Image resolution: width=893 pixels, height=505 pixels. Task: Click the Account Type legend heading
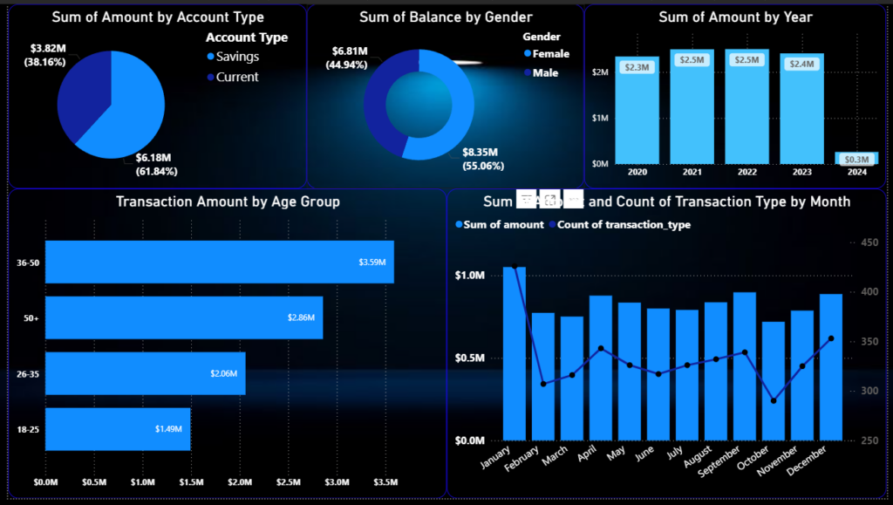coord(247,38)
